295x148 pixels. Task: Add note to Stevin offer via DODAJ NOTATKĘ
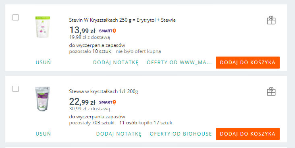coord(116,63)
